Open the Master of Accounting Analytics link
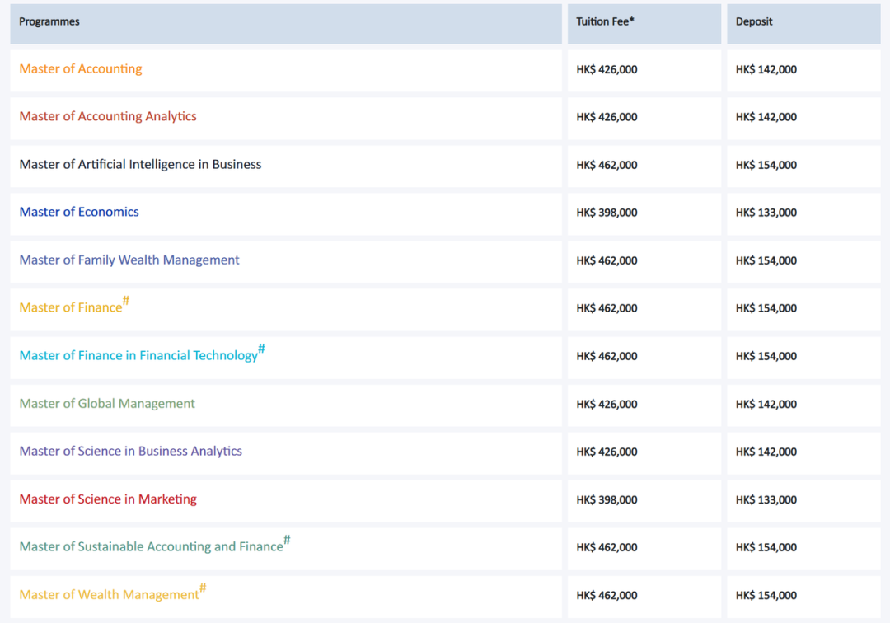The height and width of the screenshot is (623, 890). (x=108, y=117)
